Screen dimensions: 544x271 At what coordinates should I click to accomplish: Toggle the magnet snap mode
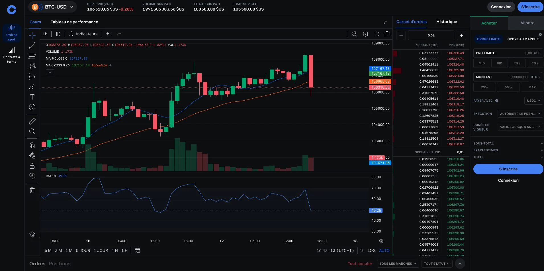tap(32, 145)
